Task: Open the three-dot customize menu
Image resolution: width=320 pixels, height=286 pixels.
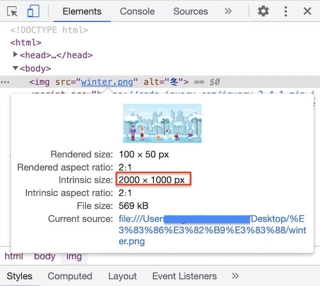Action: (286, 11)
